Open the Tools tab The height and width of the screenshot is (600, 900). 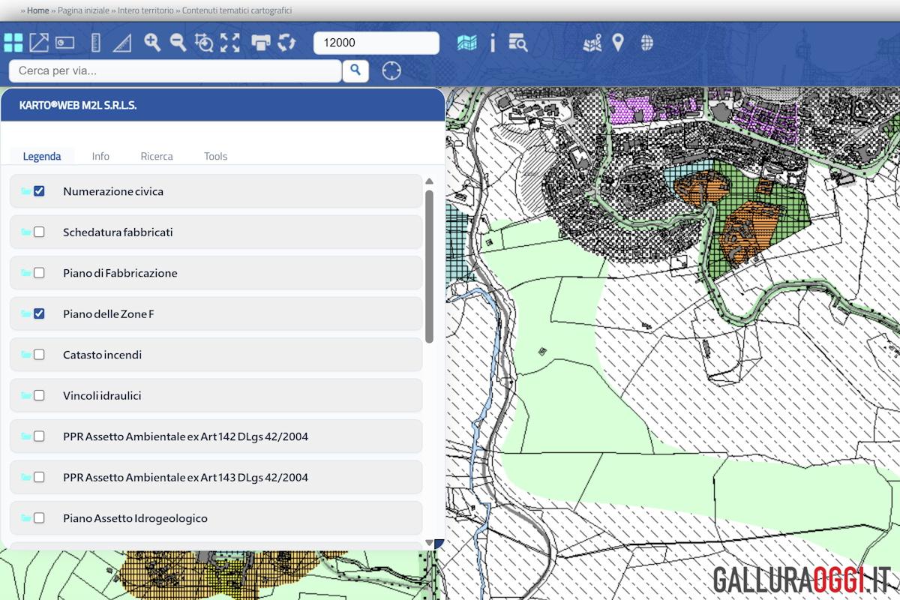[x=215, y=156]
